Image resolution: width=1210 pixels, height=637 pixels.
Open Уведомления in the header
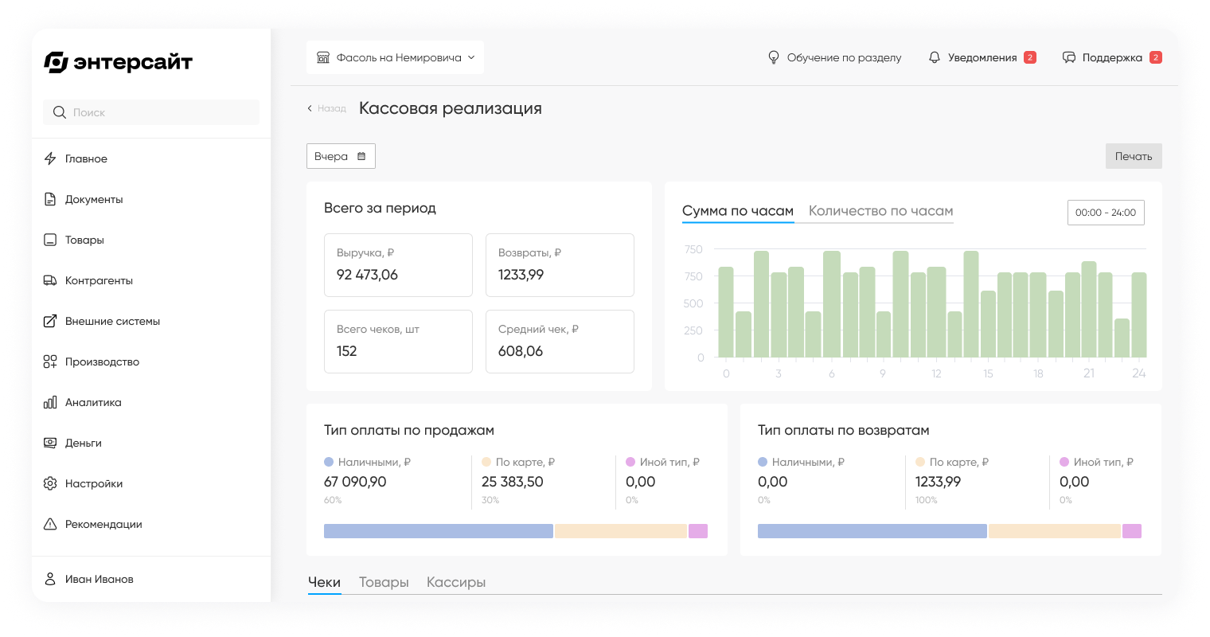tap(982, 57)
